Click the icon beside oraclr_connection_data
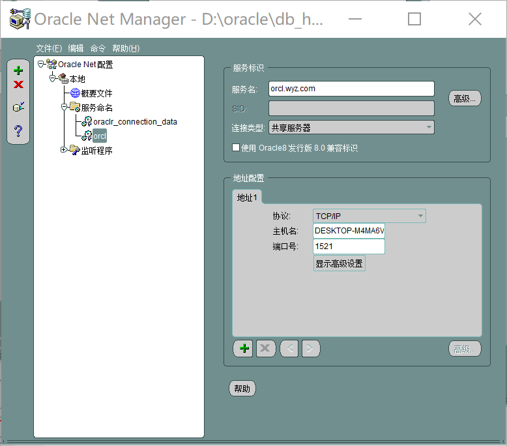 pos(87,122)
